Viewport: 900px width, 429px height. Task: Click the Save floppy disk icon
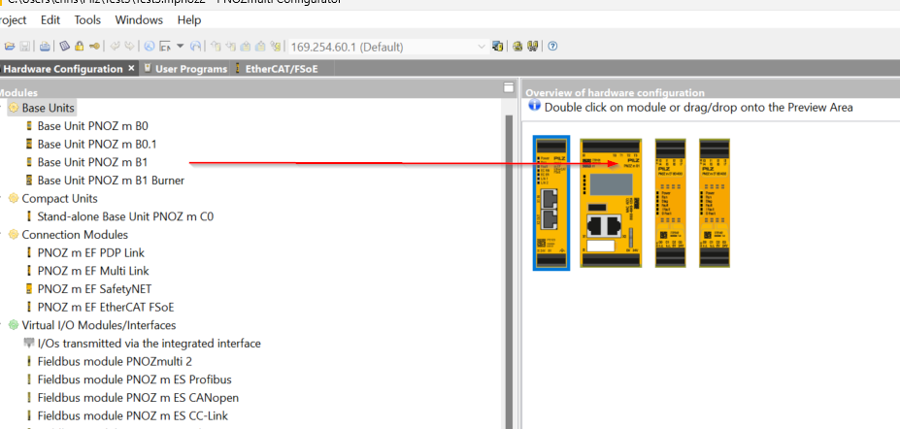coord(25,47)
